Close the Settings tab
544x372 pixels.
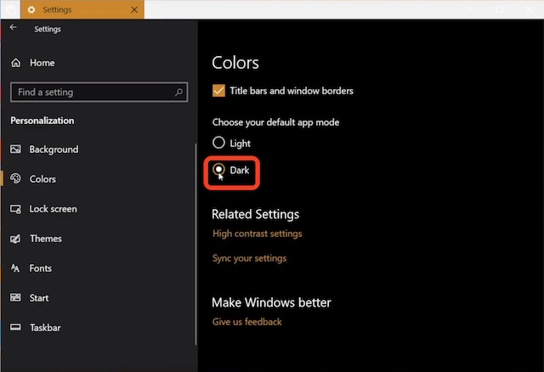coord(134,9)
